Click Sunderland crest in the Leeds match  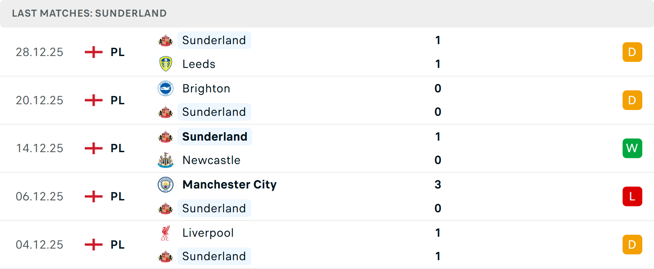tap(166, 40)
